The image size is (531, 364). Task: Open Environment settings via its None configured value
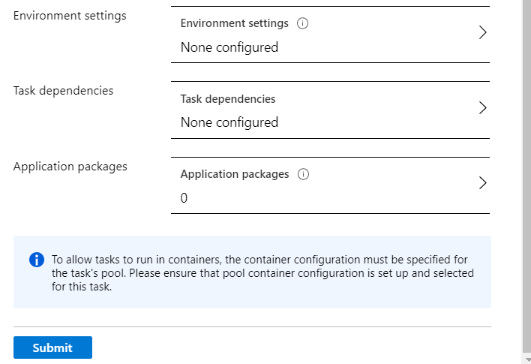(229, 47)
